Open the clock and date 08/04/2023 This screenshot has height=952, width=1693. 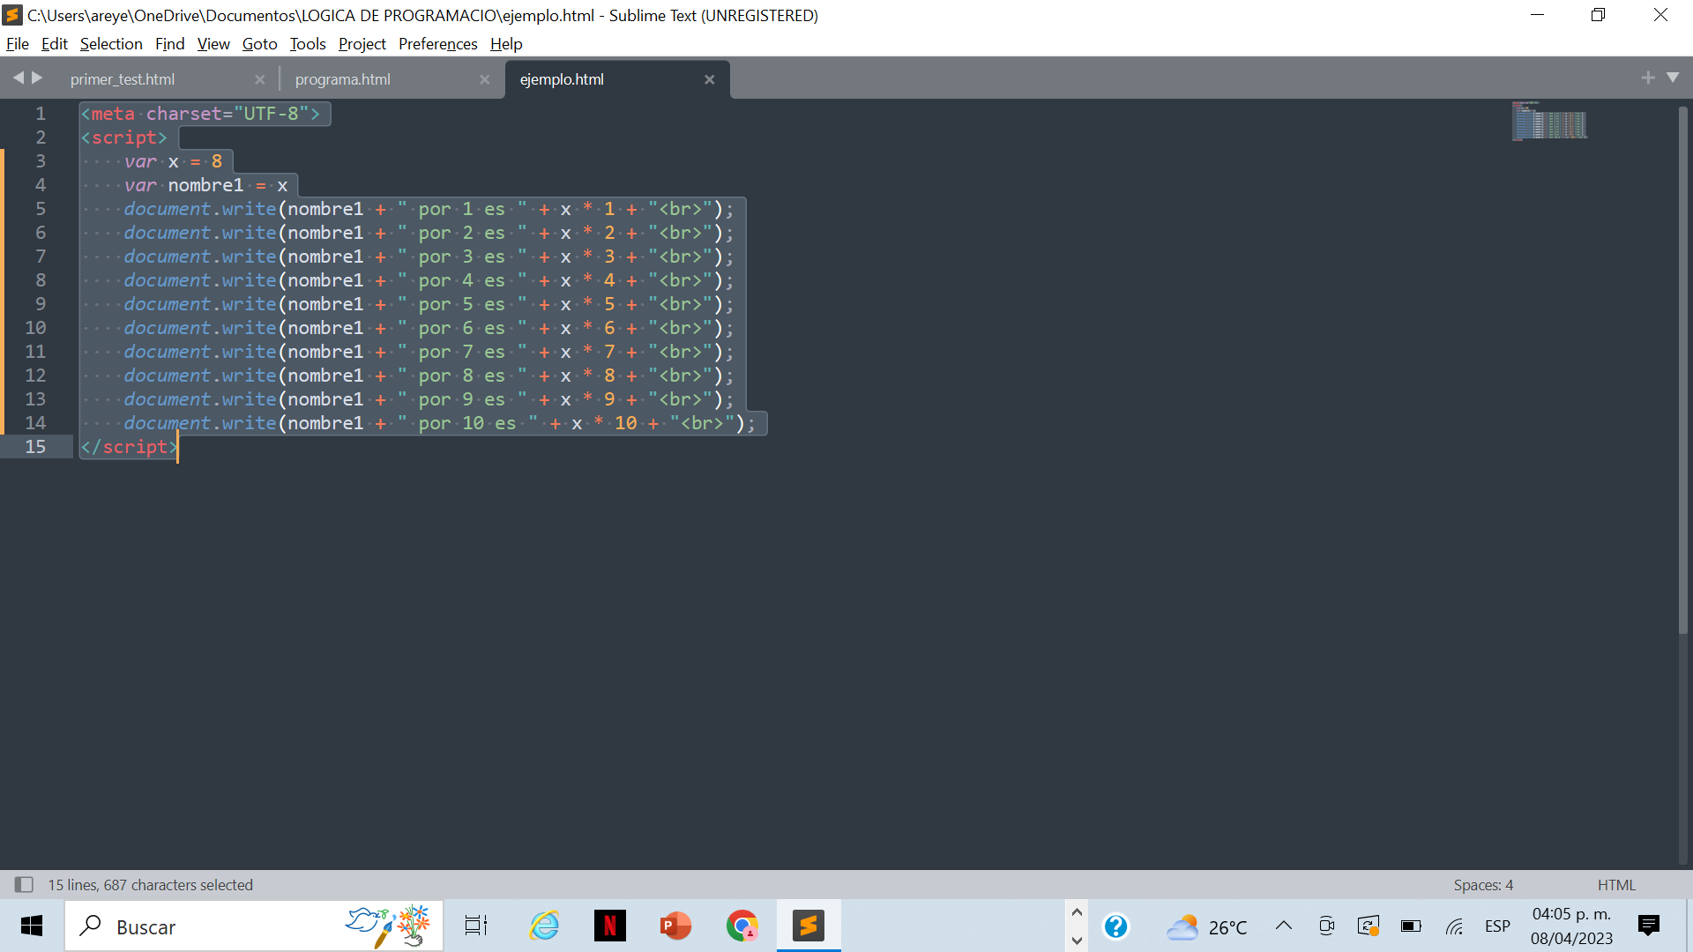point(1572,926)
